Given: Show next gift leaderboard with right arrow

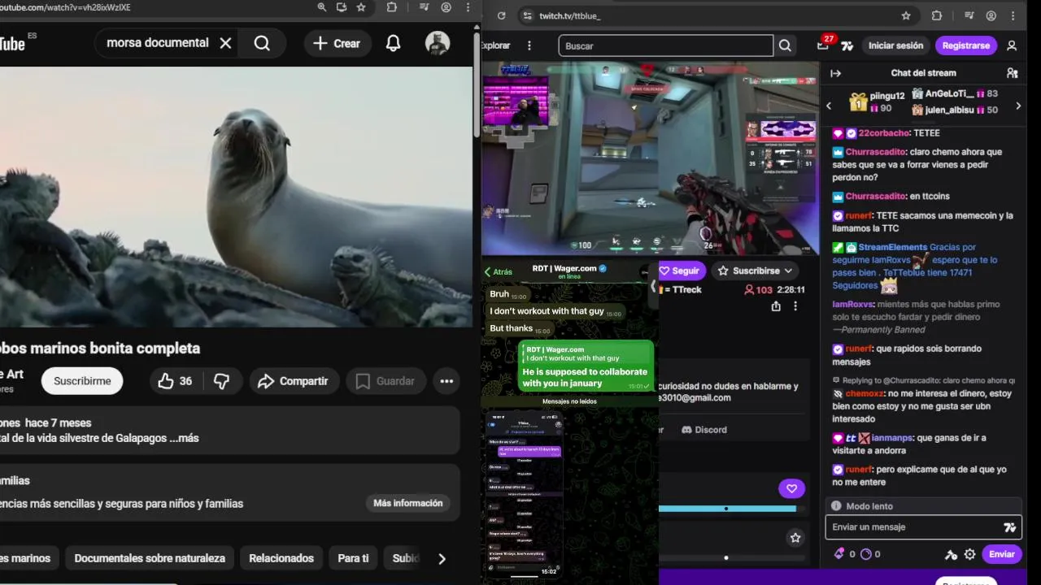Looking at the screenshot, I should pos(1018,106).
